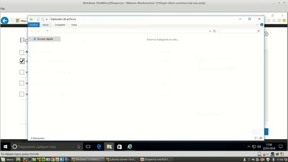This screenshot has width=288, height=162.
Task: Launch Microsoft Edge from the taskbar
Action: coord(99,147)
